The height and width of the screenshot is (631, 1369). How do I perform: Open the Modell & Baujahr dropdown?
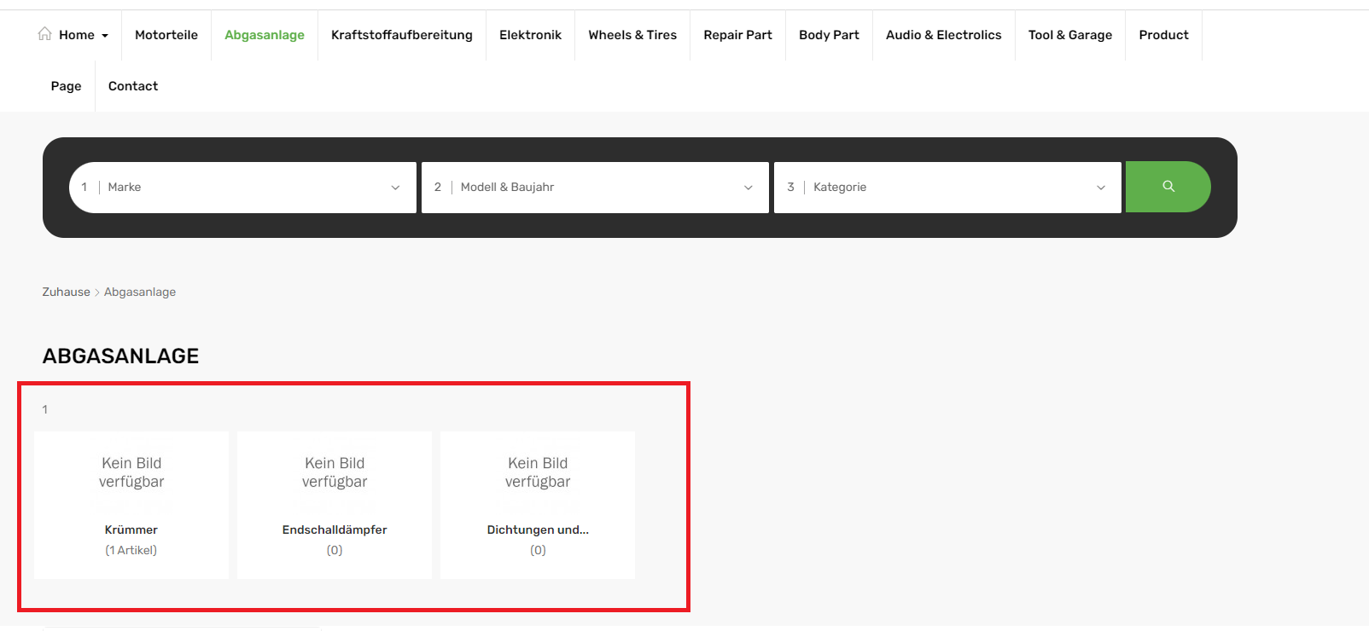tap(595, 188)
